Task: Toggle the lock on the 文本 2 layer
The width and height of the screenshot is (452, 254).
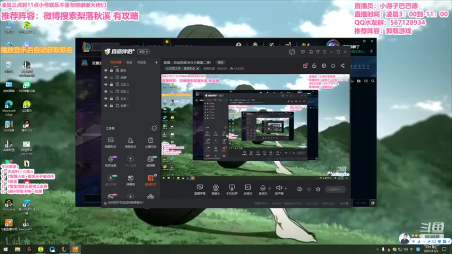Action: point(111,91)
